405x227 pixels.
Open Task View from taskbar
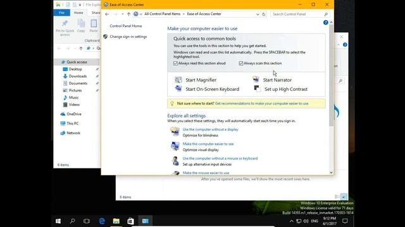click(87, 221)
